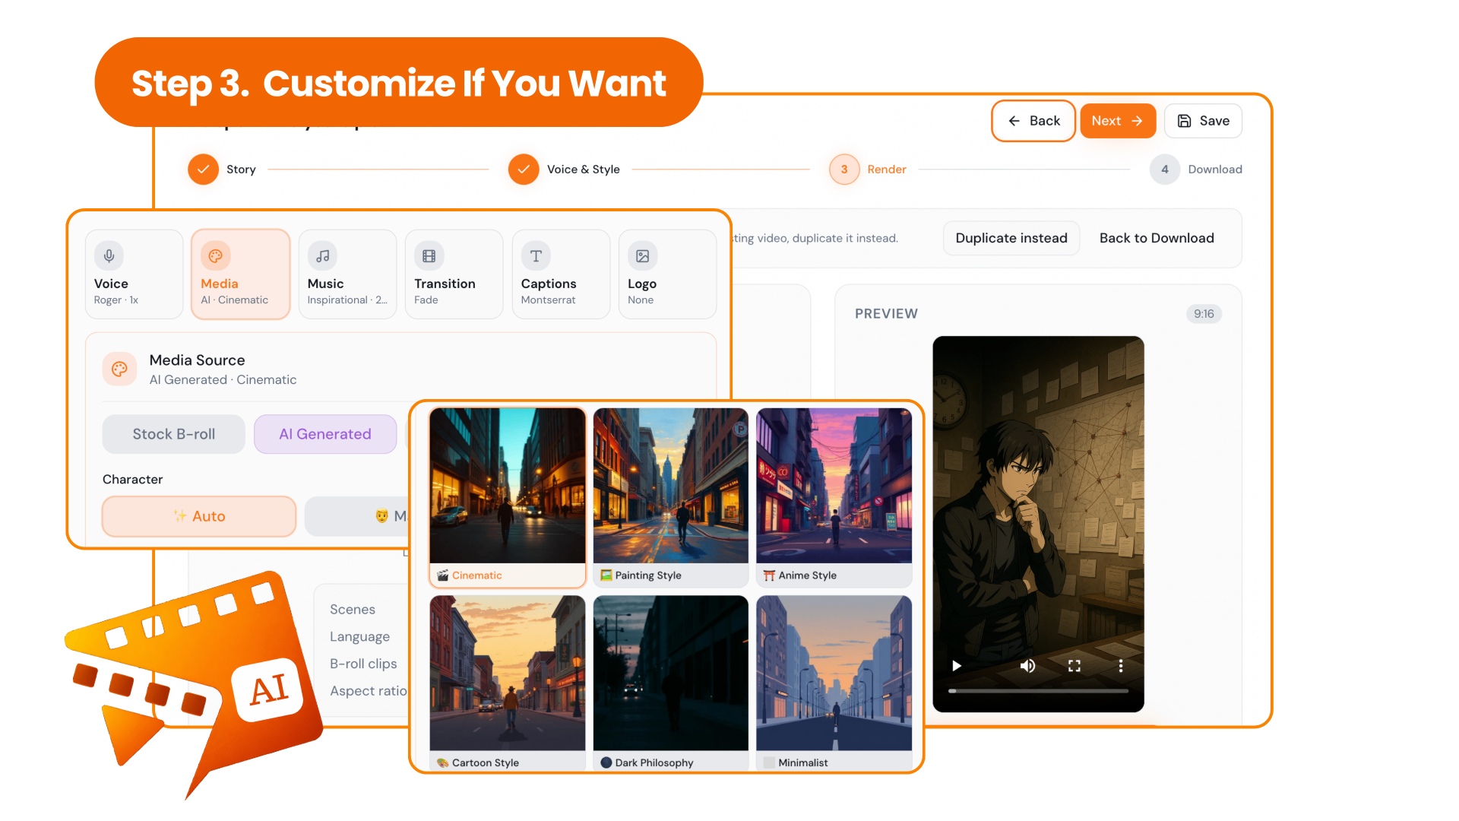The height and width of the screenshot is (821, 1459).
Task: Click the image icon on Logo card
Action: 643,256
